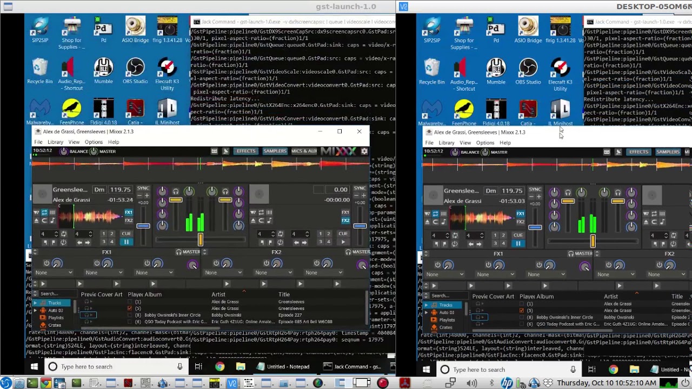Screen dimensions: 692x389
Task: Open FeenPhone desktop icon in gst-launch window
Action: 71,112
